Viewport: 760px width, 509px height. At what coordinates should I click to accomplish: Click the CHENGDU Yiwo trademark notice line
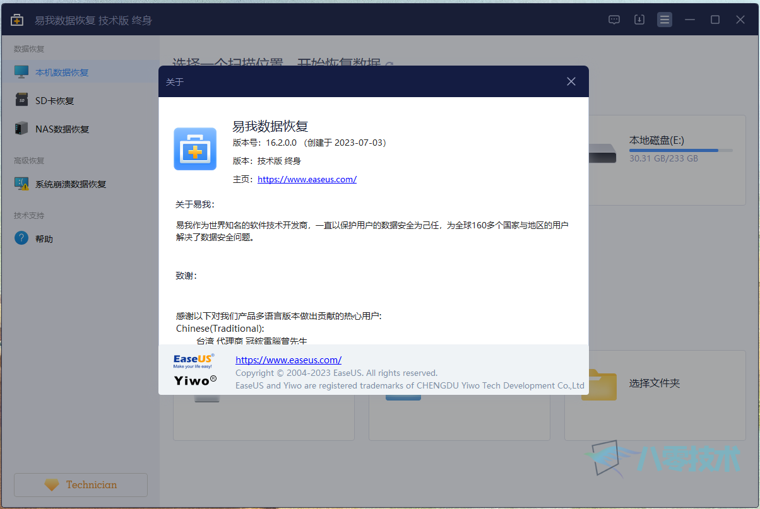[410, 385]
